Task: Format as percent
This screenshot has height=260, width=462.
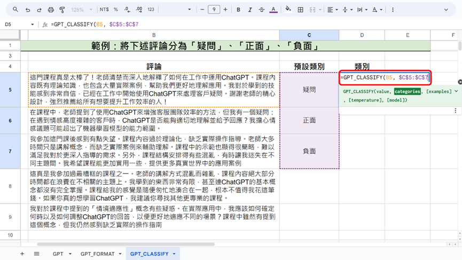Action: pos(116,10)
